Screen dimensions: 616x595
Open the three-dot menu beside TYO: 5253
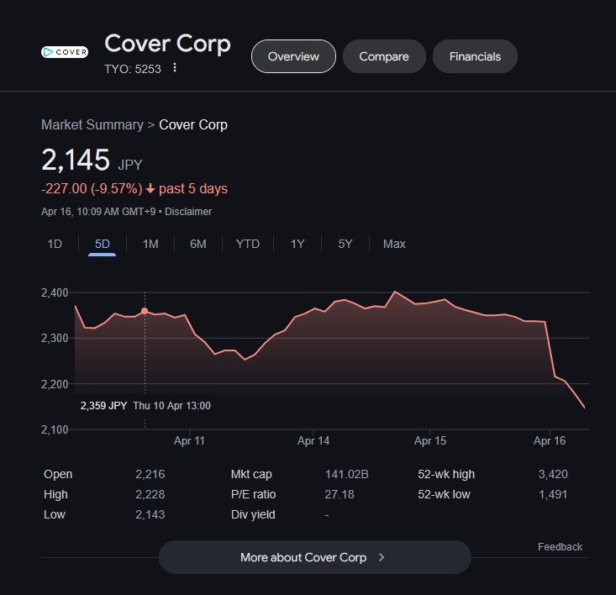coord(175,68)
